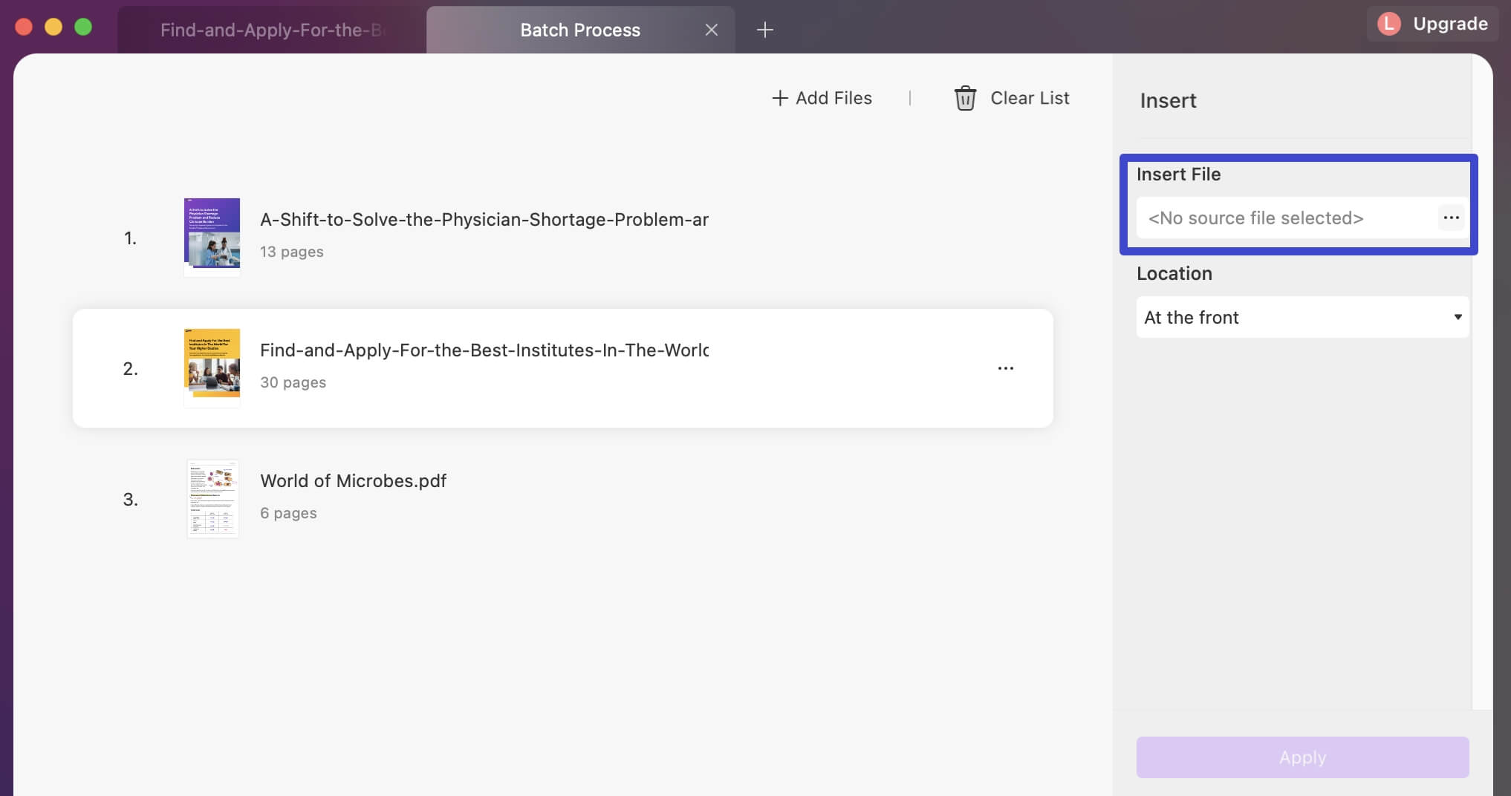1511x796 pixels.
Task: Click the Upgrade button
Action: (1450, 23)
